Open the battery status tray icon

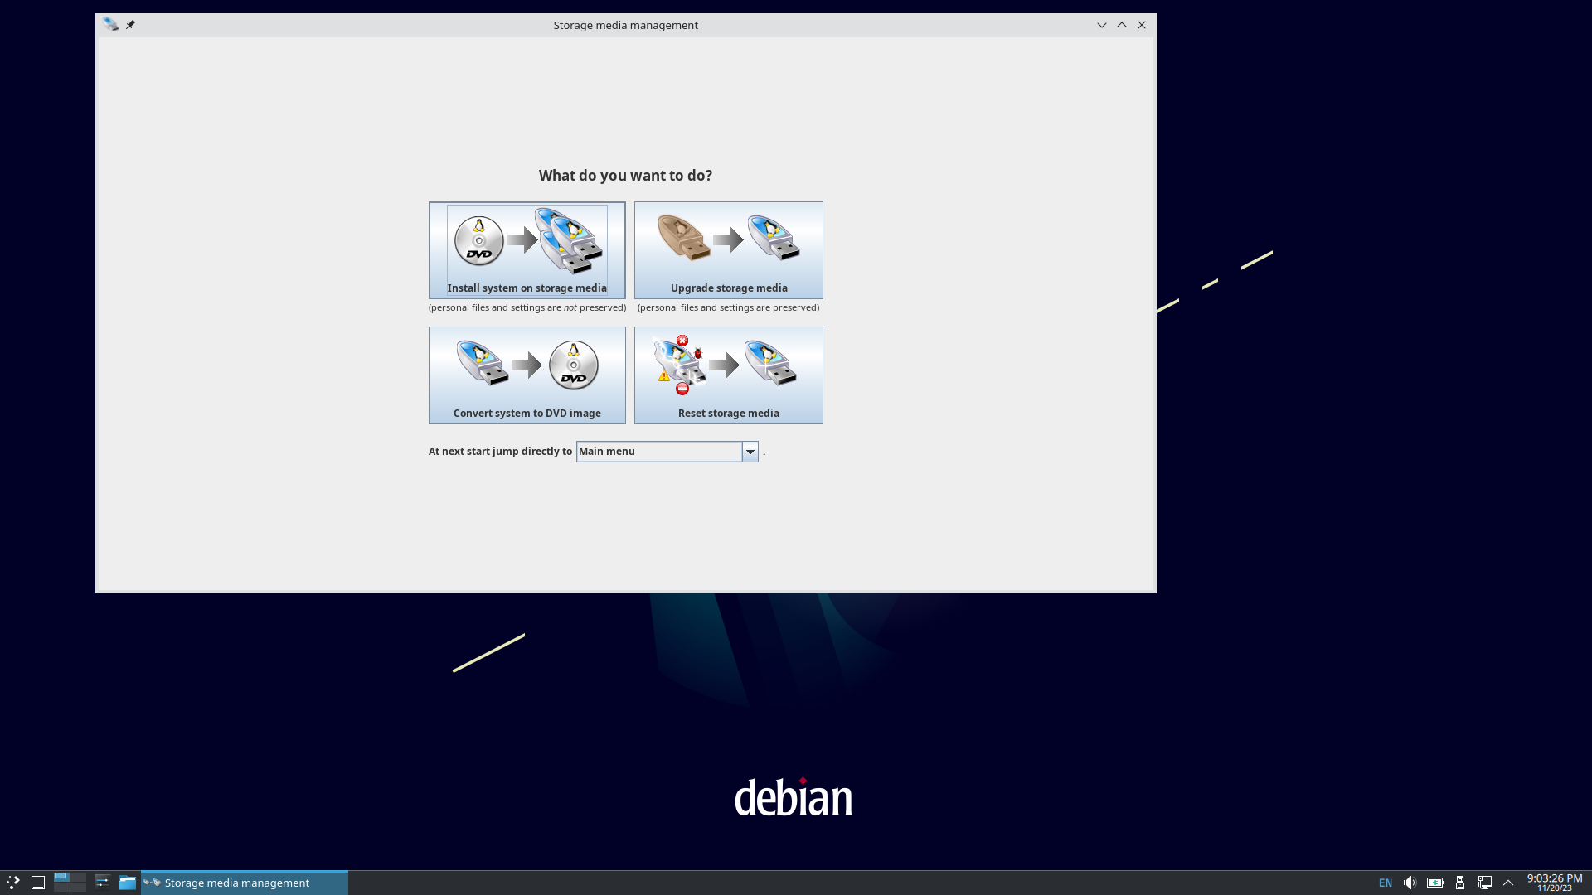point(1435,883)
